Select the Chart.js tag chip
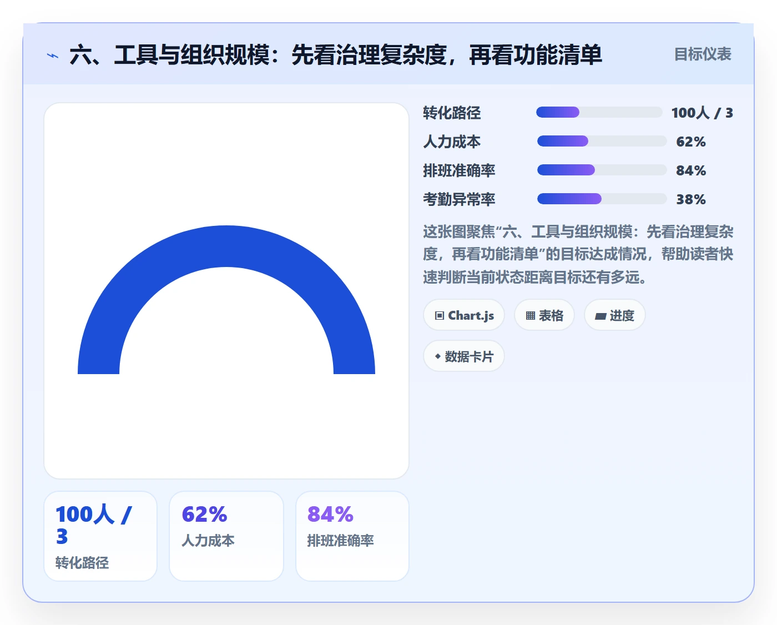 pyautogui.click(x=464, y=315)
